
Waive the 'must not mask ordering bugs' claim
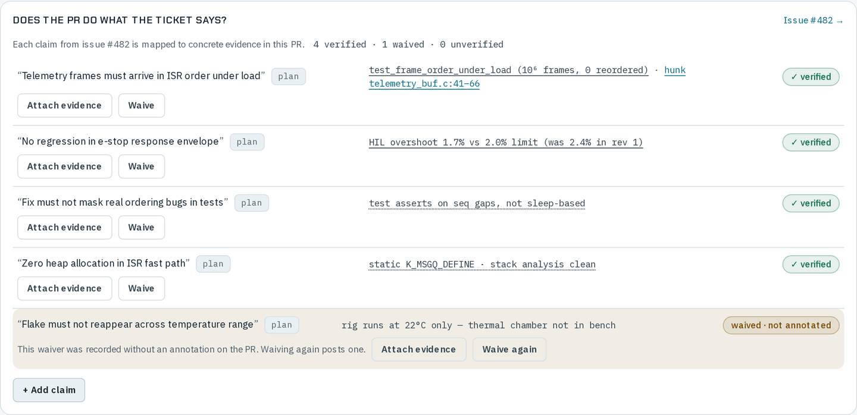pos(141,227)
